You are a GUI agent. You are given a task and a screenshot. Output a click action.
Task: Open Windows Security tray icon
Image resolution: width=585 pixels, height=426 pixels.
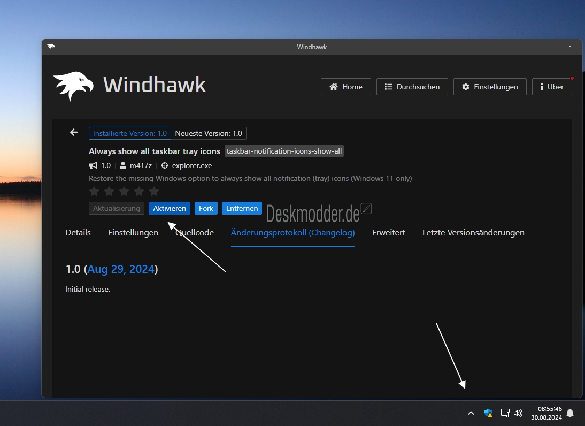[x=488, y=413]
